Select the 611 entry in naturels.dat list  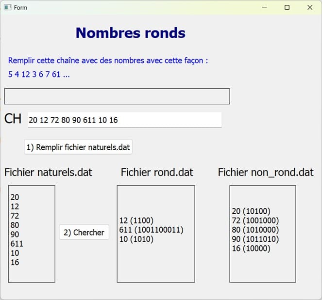pyautogui.click(x=17, y=244)
